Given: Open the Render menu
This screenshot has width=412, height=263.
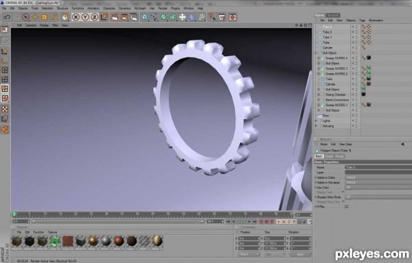Looking at the screenshot, I should (x=163, y=8).
